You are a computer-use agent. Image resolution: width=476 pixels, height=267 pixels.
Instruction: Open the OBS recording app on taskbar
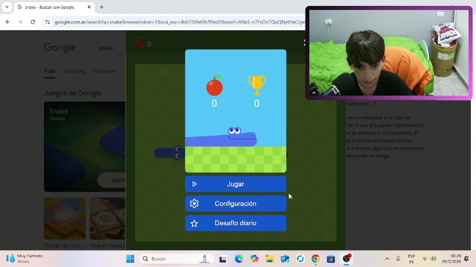point(346,259)
